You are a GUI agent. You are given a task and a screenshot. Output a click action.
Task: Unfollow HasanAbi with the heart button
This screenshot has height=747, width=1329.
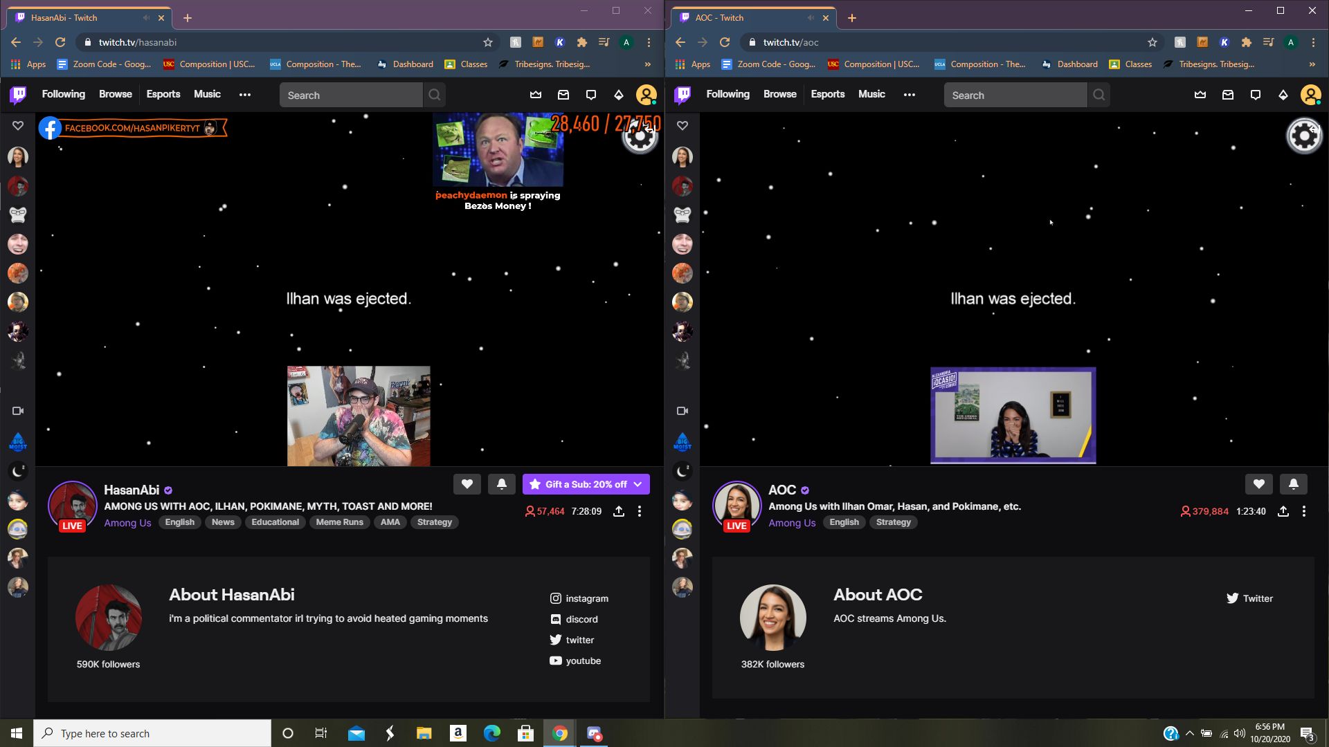[x=467, y=484]
